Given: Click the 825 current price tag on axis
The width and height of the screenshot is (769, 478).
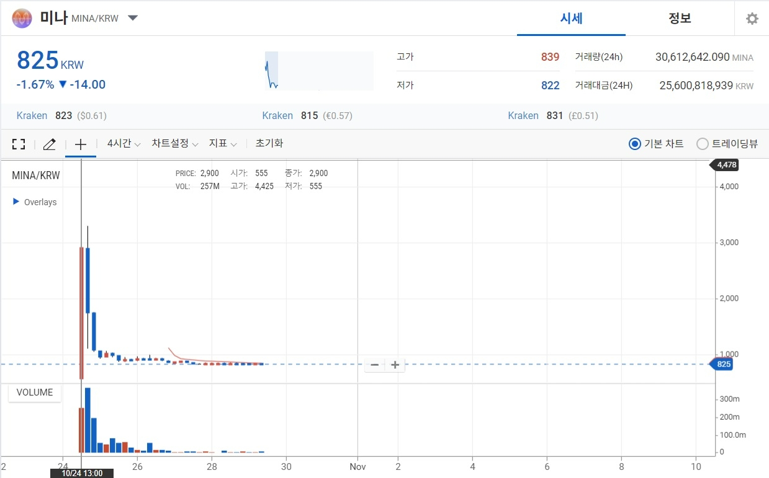Looking at the screenshot, I should point(722,364).
